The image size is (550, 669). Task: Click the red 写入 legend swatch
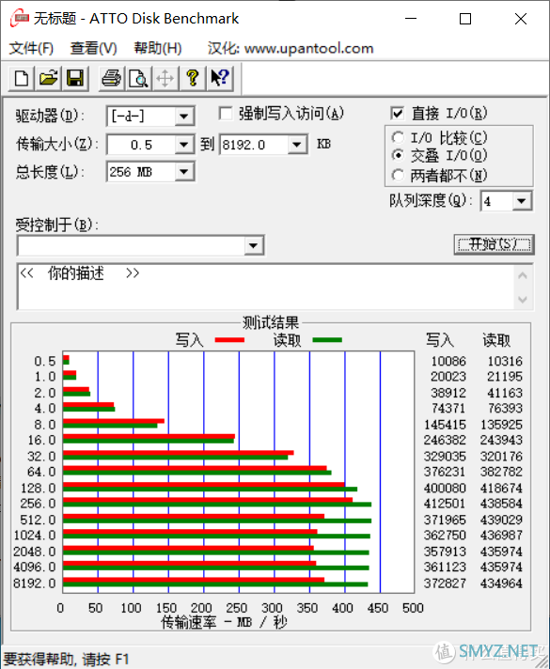point(229,340)
